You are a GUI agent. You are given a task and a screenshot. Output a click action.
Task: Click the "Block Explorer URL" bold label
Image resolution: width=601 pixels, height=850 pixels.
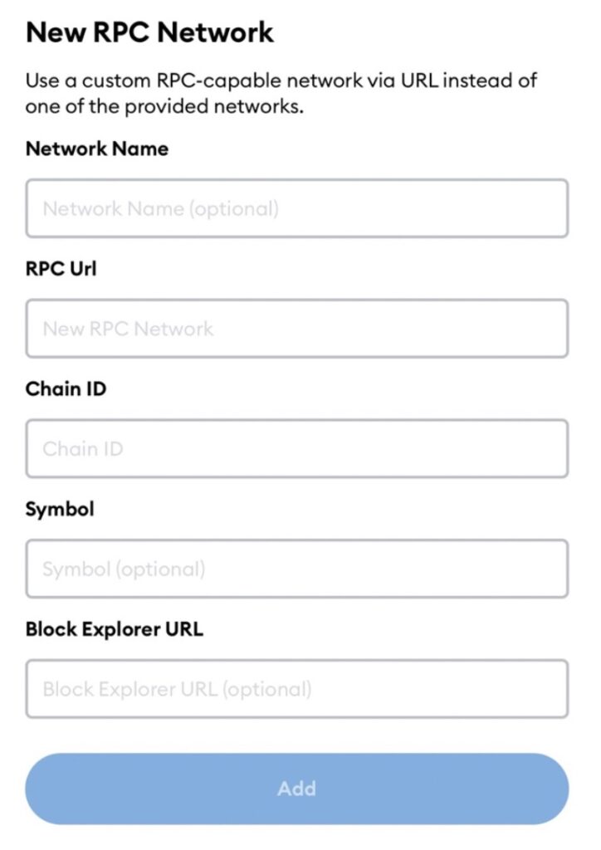click(x=115, y=629)
